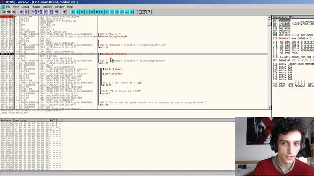The width and height of the screenshot is (314, 176).
Task: Select the second GetTickCount comment
Action: (113, 74)
